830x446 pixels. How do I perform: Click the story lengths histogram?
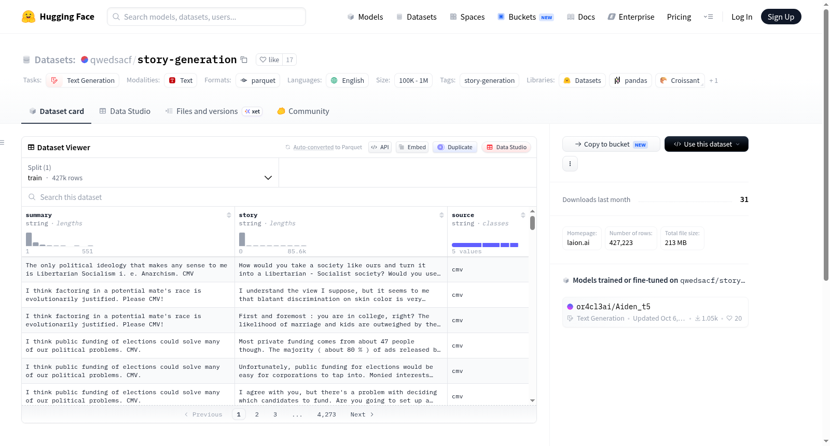[272, 239]
